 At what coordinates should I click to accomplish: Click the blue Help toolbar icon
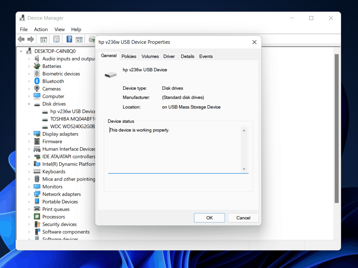69,39
